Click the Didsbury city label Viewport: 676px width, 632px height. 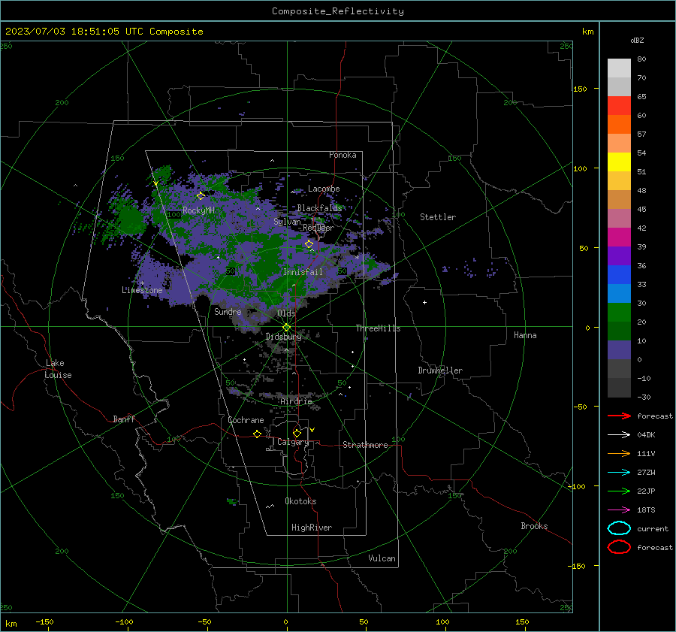click(283, 337)
